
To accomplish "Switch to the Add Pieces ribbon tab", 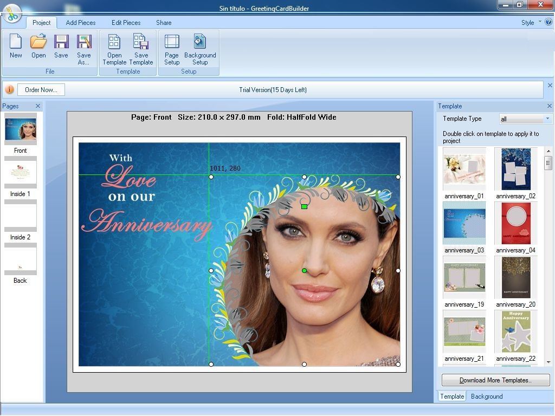I will (80, 23).
